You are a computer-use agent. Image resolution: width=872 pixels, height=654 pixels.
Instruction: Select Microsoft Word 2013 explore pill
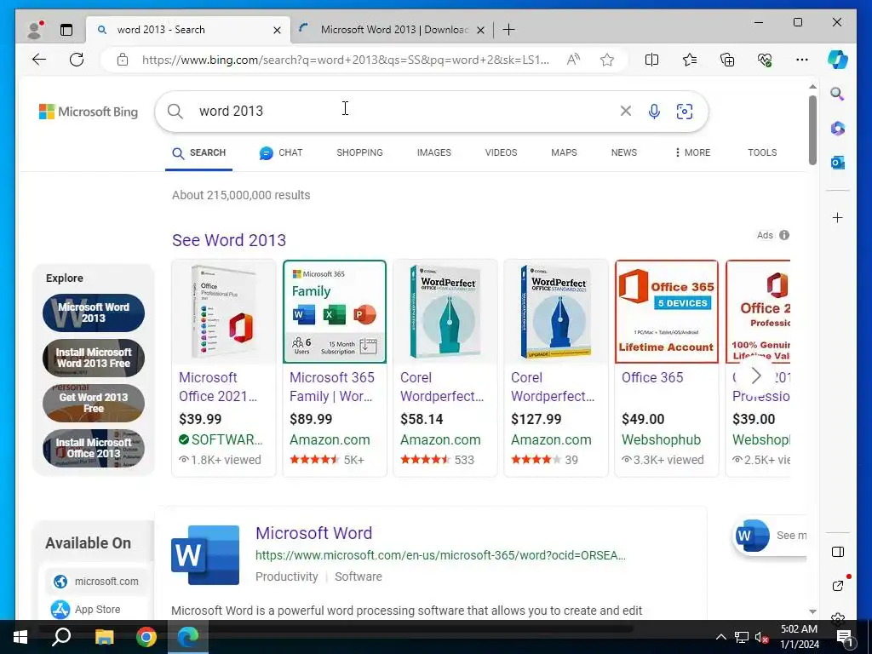click(x=94, y=313)
